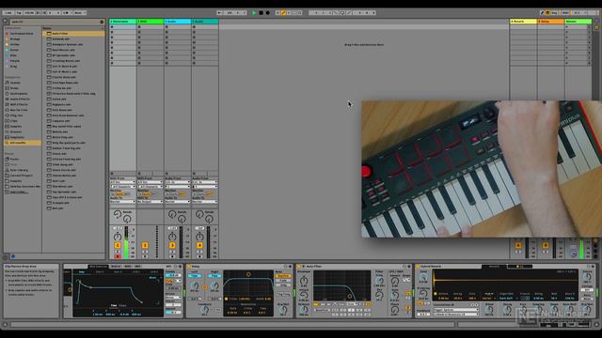Open Audio From dropdown on track 3
Image resolution: width=602 pixels, height=338 pixels.
[178, 182]
